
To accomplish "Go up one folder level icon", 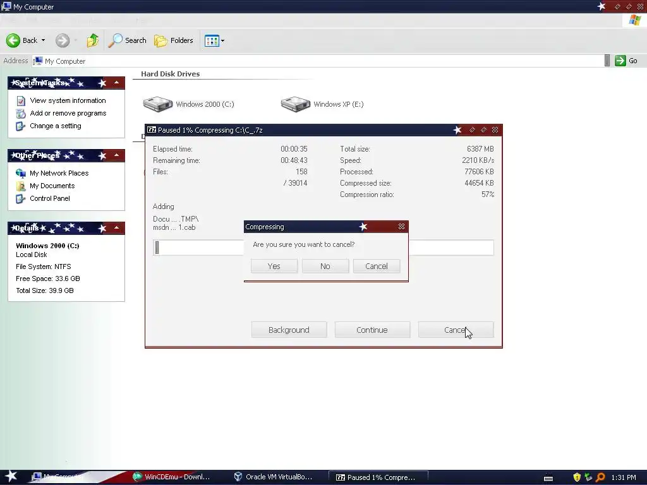I will [x=92, y=40].
